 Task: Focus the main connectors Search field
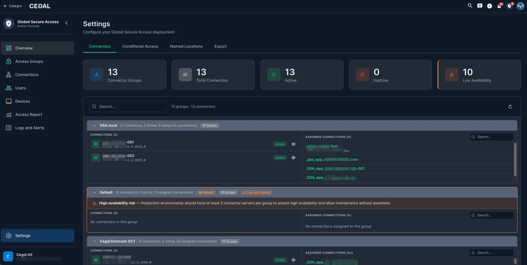tap(128, 106)
